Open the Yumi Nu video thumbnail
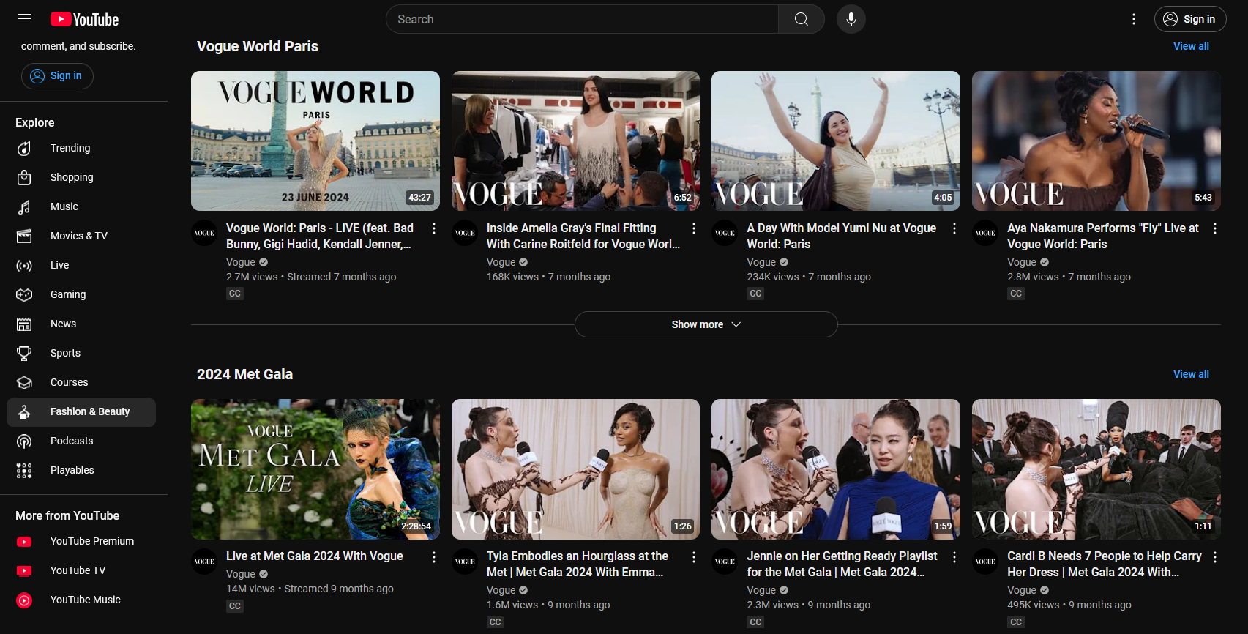The height and width of the screenshot is (634, 1248). point(836,141)
